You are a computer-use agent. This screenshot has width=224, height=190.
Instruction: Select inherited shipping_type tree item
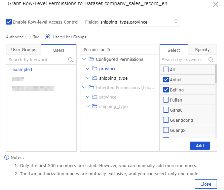[113, 106]
